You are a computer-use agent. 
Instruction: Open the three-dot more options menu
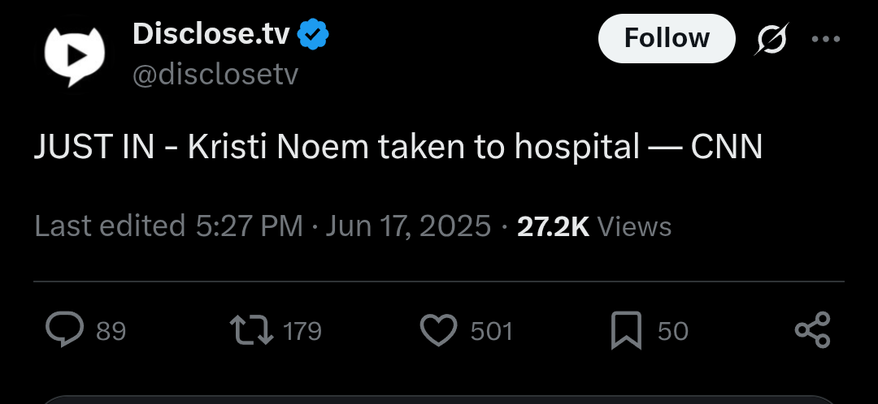coord(826,39)
